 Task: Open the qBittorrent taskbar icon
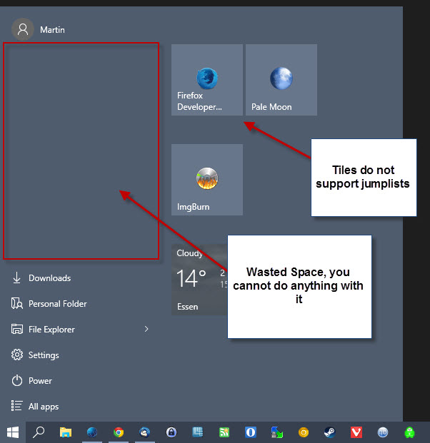[x=383, y=432]
